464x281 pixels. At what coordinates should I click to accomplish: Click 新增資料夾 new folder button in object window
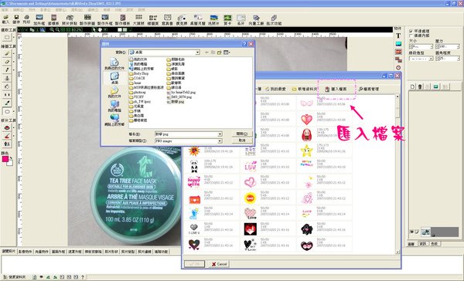[304, 89]
